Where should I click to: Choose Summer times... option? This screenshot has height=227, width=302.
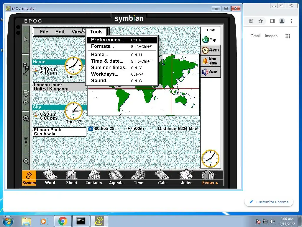[x=122, y=68]
